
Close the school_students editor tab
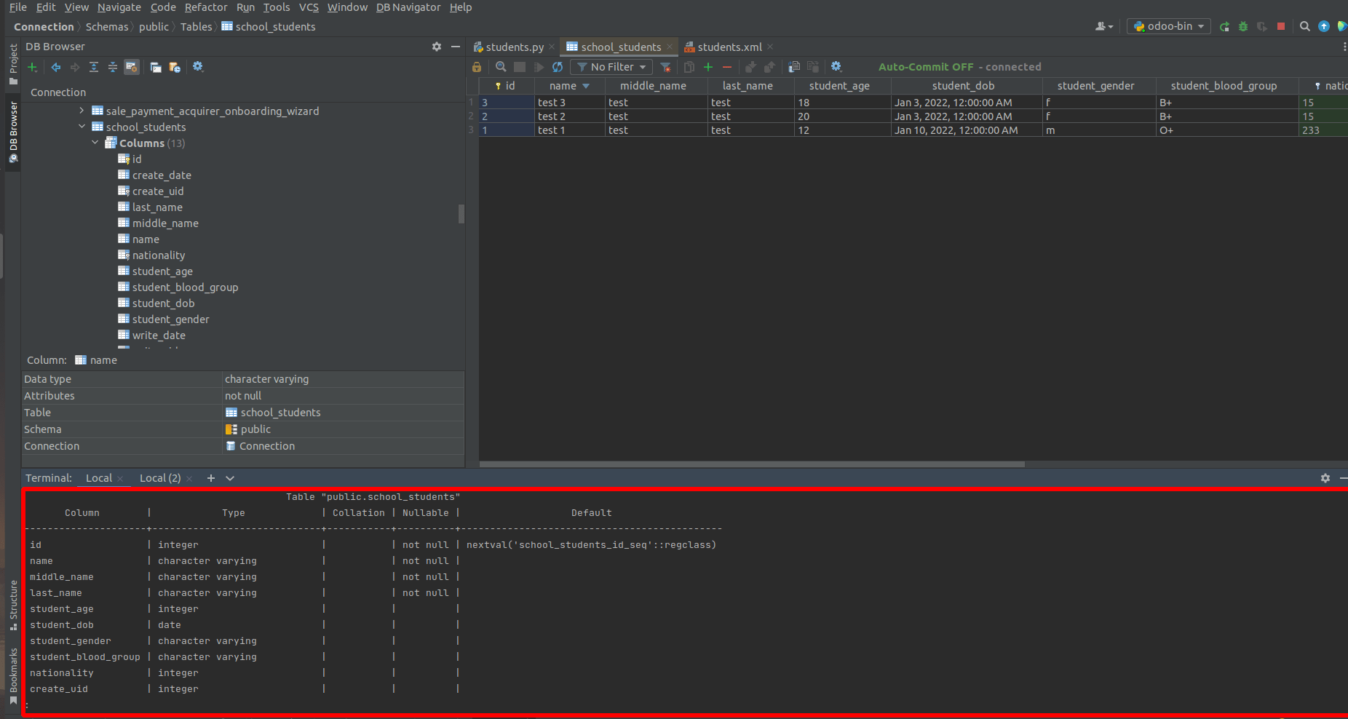coord(670,47)
